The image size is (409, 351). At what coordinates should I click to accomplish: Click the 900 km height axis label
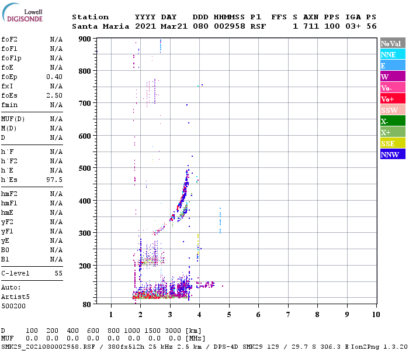coord(85,39)
